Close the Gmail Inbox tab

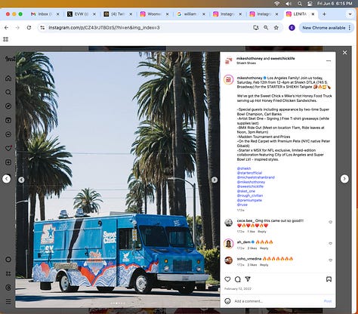pos(57,14)
